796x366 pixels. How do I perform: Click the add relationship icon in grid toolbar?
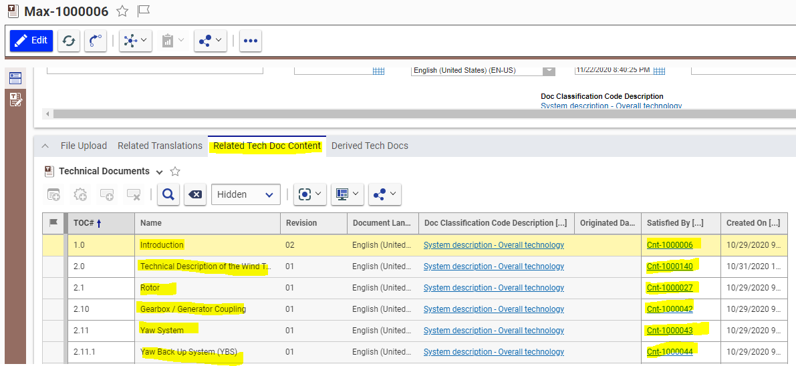click(107, 194)
